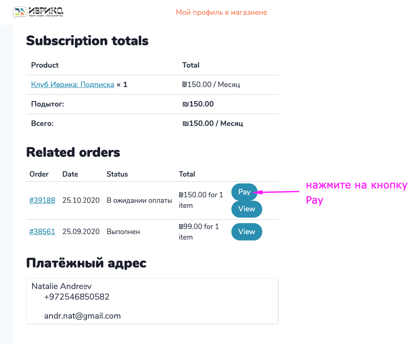Click the Order column header
The image size is (413, 344).
(39, 174)
